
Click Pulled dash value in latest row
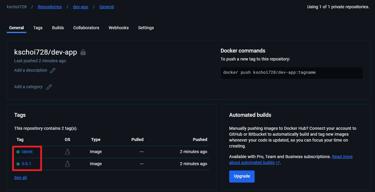tap(142, 152)
